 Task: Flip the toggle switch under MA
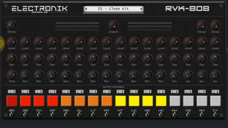[x=175, y=115]
